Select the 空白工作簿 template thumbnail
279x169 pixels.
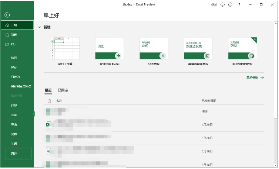(65, 48)
